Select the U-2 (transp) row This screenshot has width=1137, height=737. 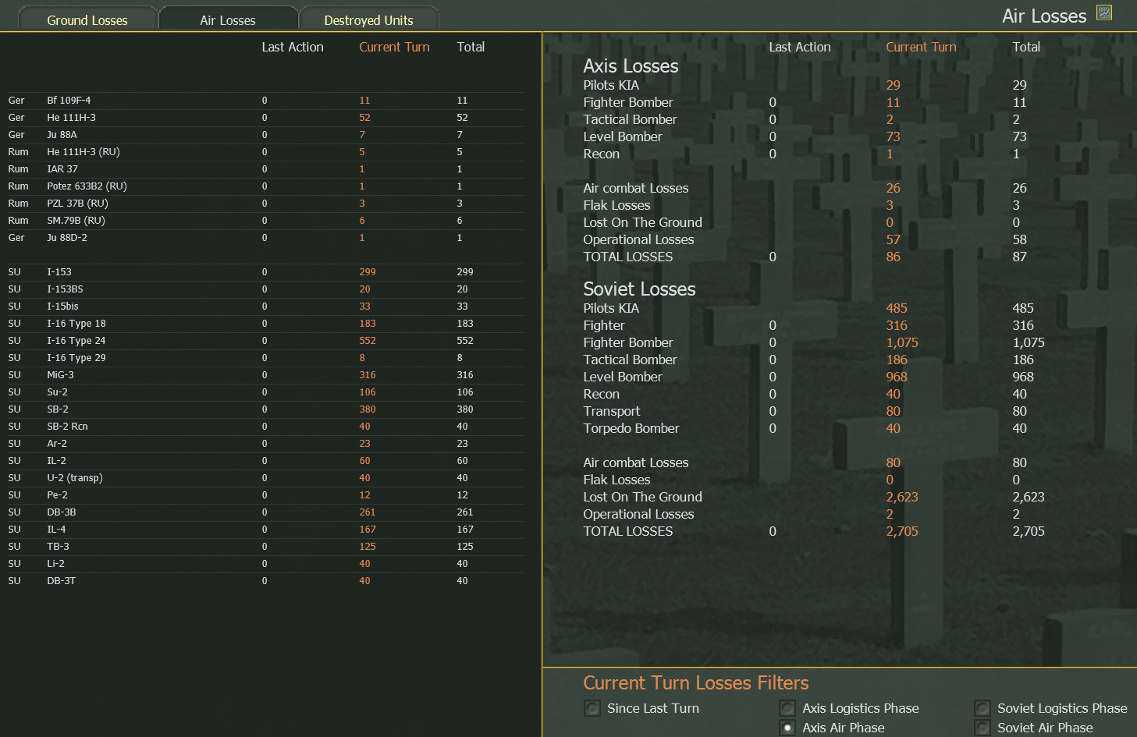(x=265, y=478)
